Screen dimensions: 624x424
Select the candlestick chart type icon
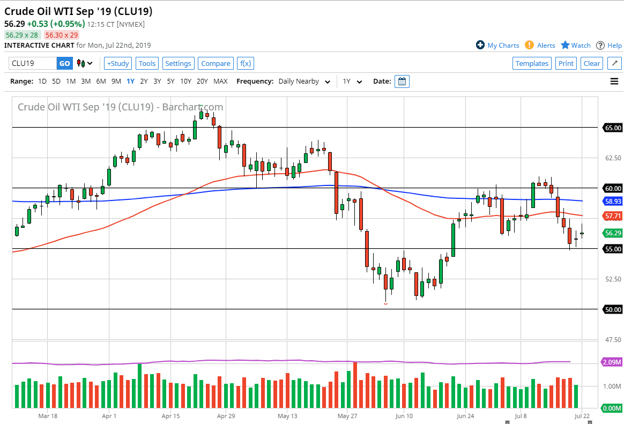80,63
